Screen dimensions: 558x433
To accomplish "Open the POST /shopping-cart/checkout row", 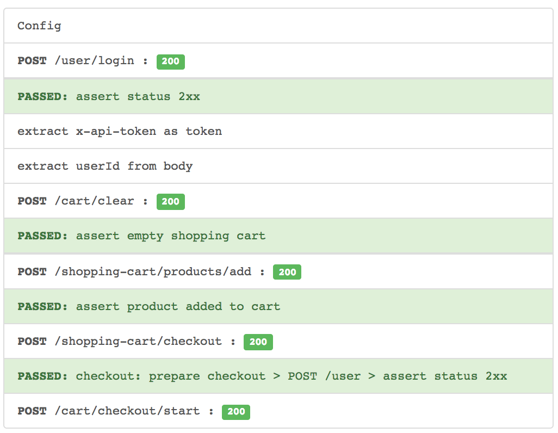I will coord(278,342).
